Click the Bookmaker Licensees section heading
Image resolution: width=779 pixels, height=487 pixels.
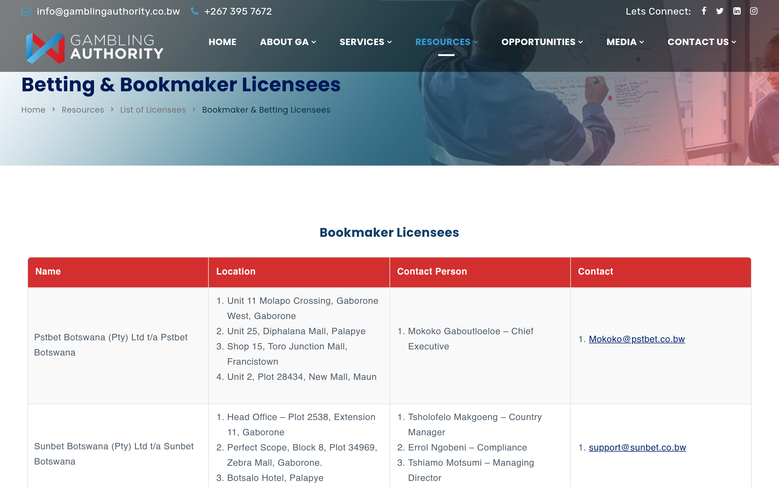389,232
